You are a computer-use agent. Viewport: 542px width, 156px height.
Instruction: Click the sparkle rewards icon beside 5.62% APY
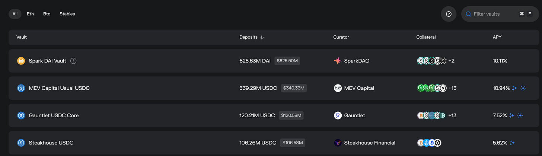[512, 143]
